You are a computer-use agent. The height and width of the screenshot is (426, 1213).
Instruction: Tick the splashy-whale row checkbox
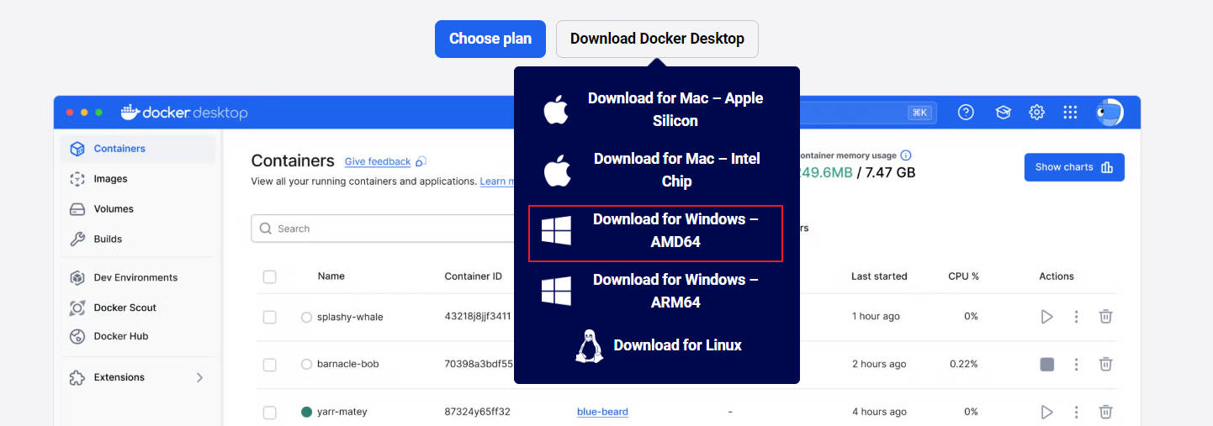point(269,318)
